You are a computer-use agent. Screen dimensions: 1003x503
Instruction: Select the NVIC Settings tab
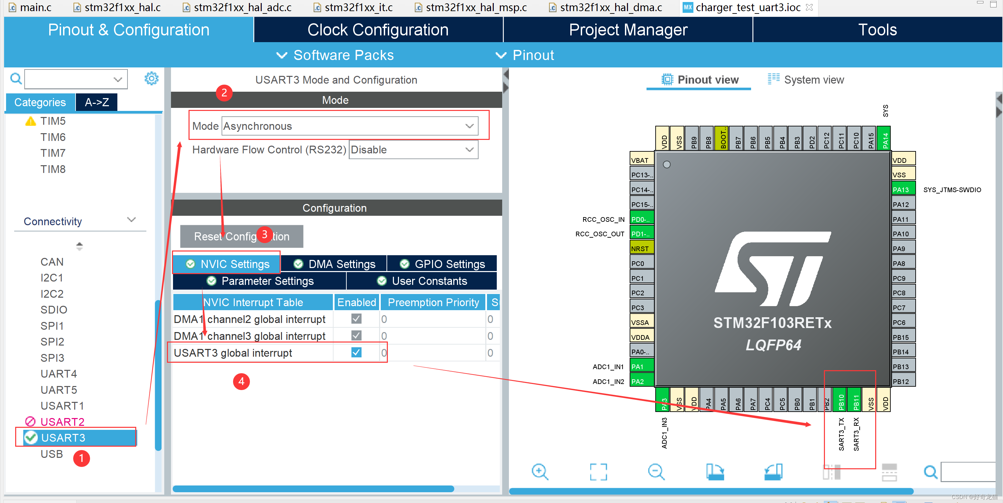(x=227, y=264)
